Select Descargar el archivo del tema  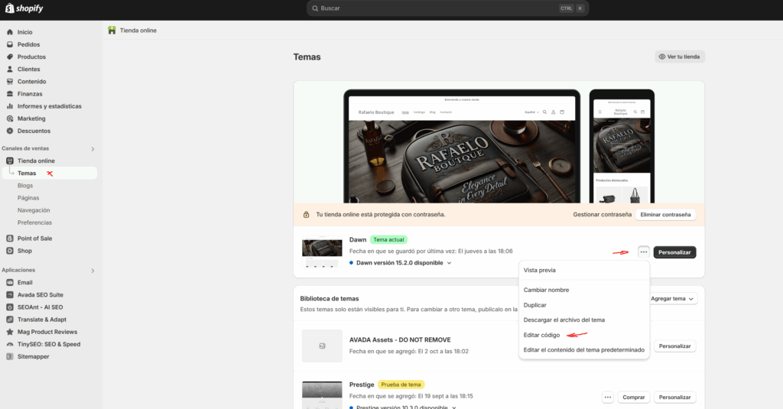click(x=564, y=320)
